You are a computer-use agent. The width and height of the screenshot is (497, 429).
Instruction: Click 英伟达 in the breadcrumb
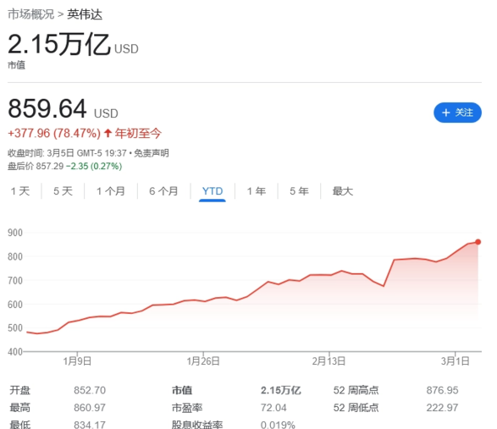85,14
